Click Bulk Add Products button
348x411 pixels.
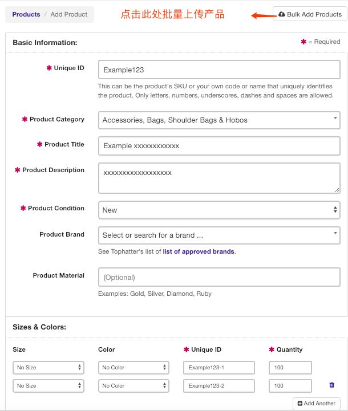click(x=310, y=14)
